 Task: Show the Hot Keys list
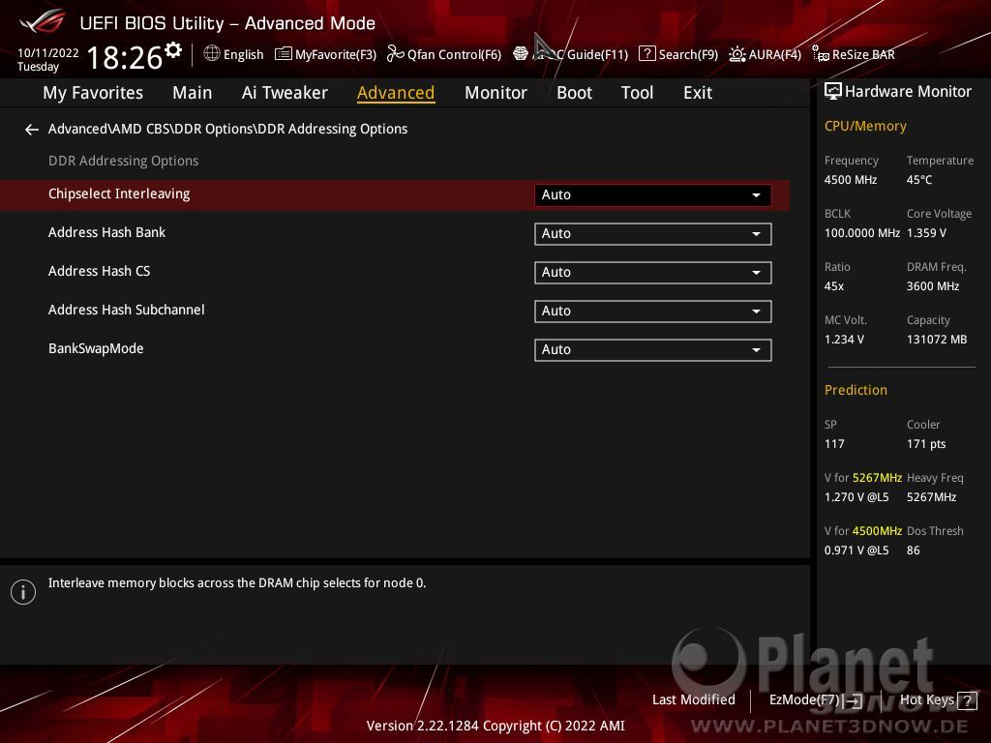(x=938, y=700)
